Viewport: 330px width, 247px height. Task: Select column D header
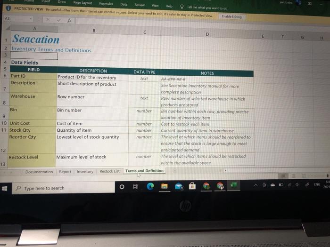[207, 34]
